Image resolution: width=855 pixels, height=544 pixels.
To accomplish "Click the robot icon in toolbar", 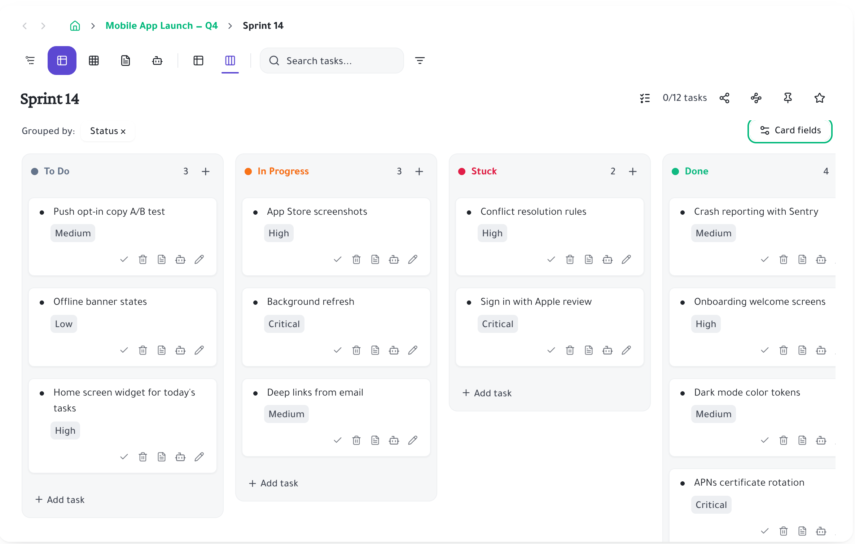I will click(157, 61).
